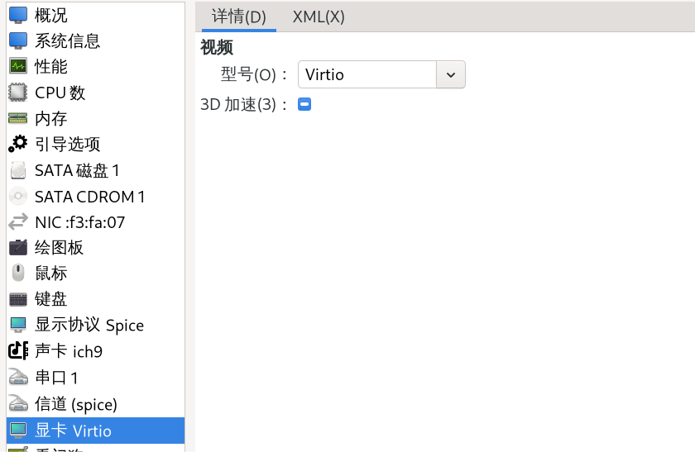
Task: Click the Overview (概况) monitor icon
Action: (x=18, y=15)
